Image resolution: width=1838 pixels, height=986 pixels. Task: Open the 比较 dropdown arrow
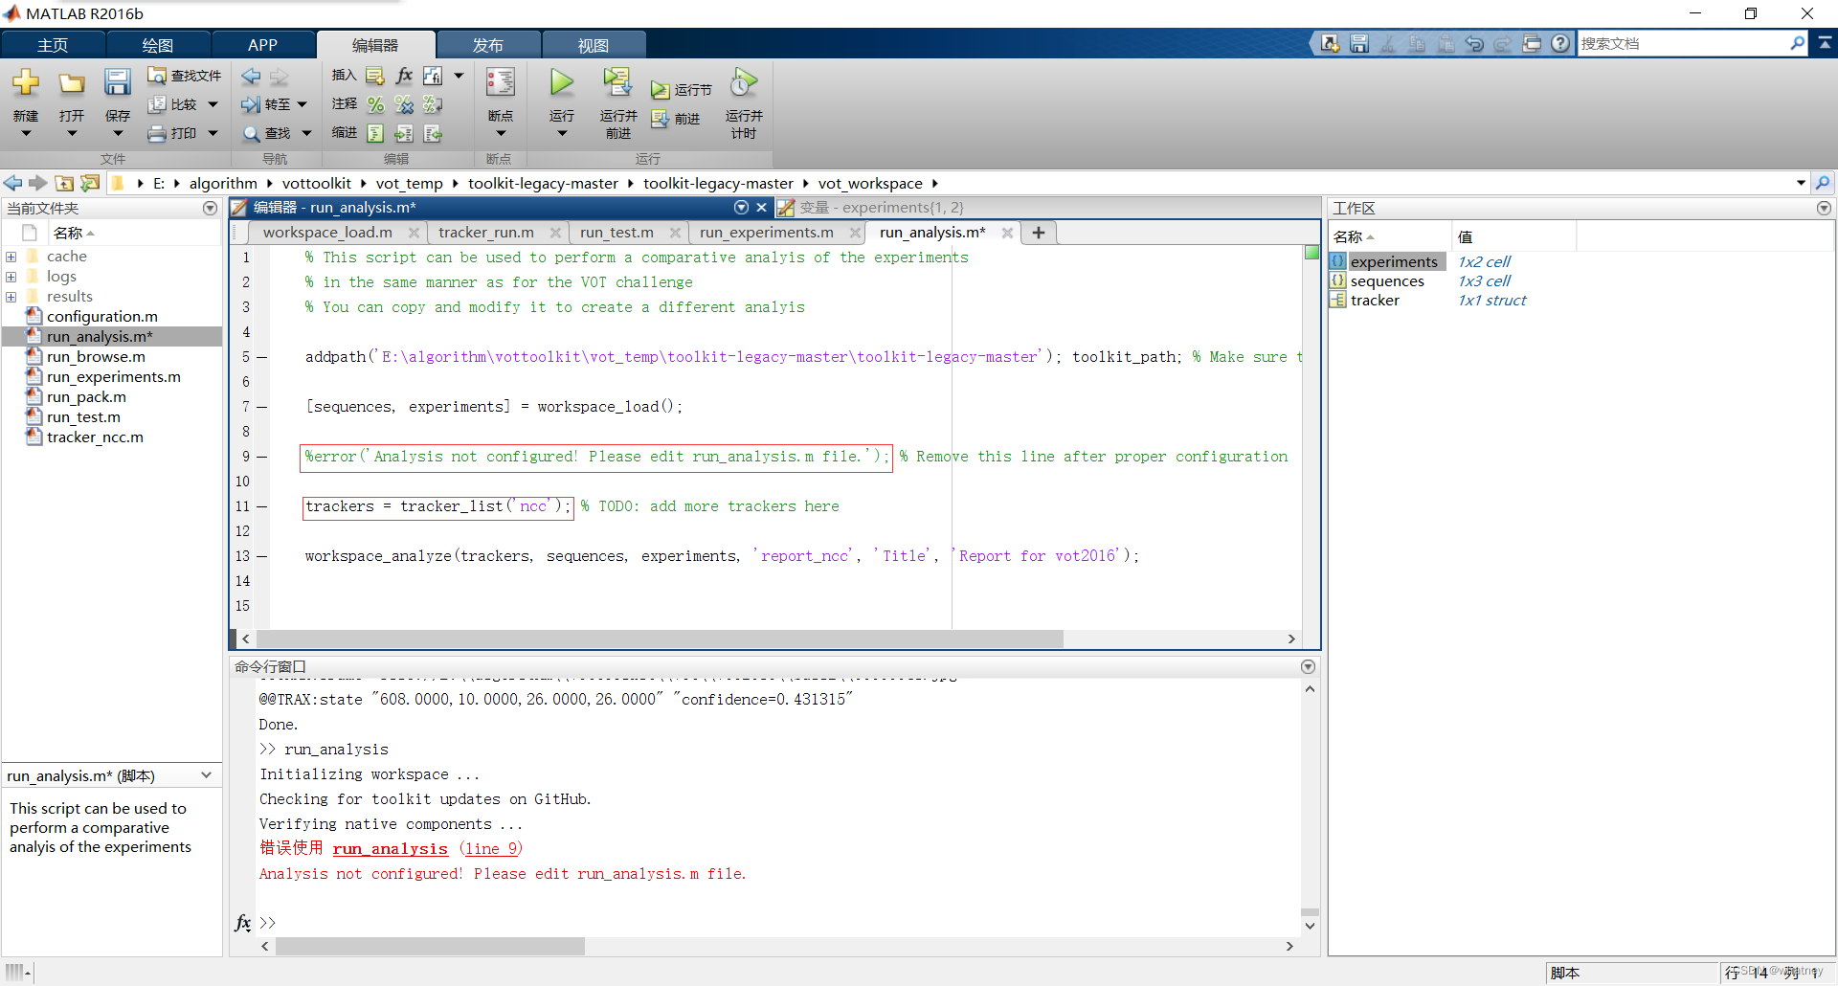(213, 104)
